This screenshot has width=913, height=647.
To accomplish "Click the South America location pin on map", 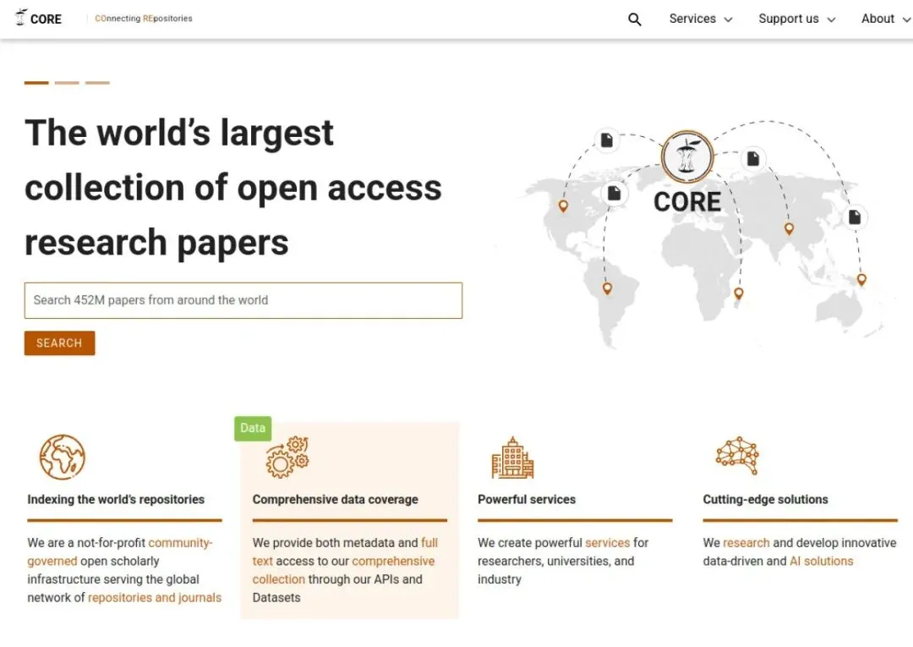I will [607, 289].
